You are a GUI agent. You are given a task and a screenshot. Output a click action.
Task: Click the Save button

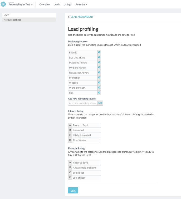pyautogui.click(x=73, y=191)
